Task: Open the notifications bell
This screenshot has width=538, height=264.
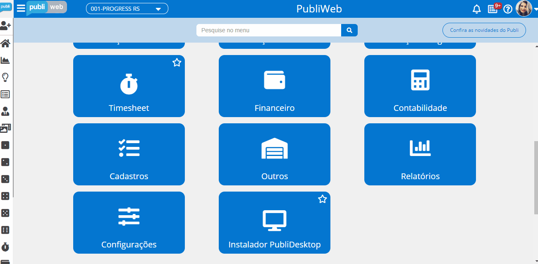Action: [477, 9]
